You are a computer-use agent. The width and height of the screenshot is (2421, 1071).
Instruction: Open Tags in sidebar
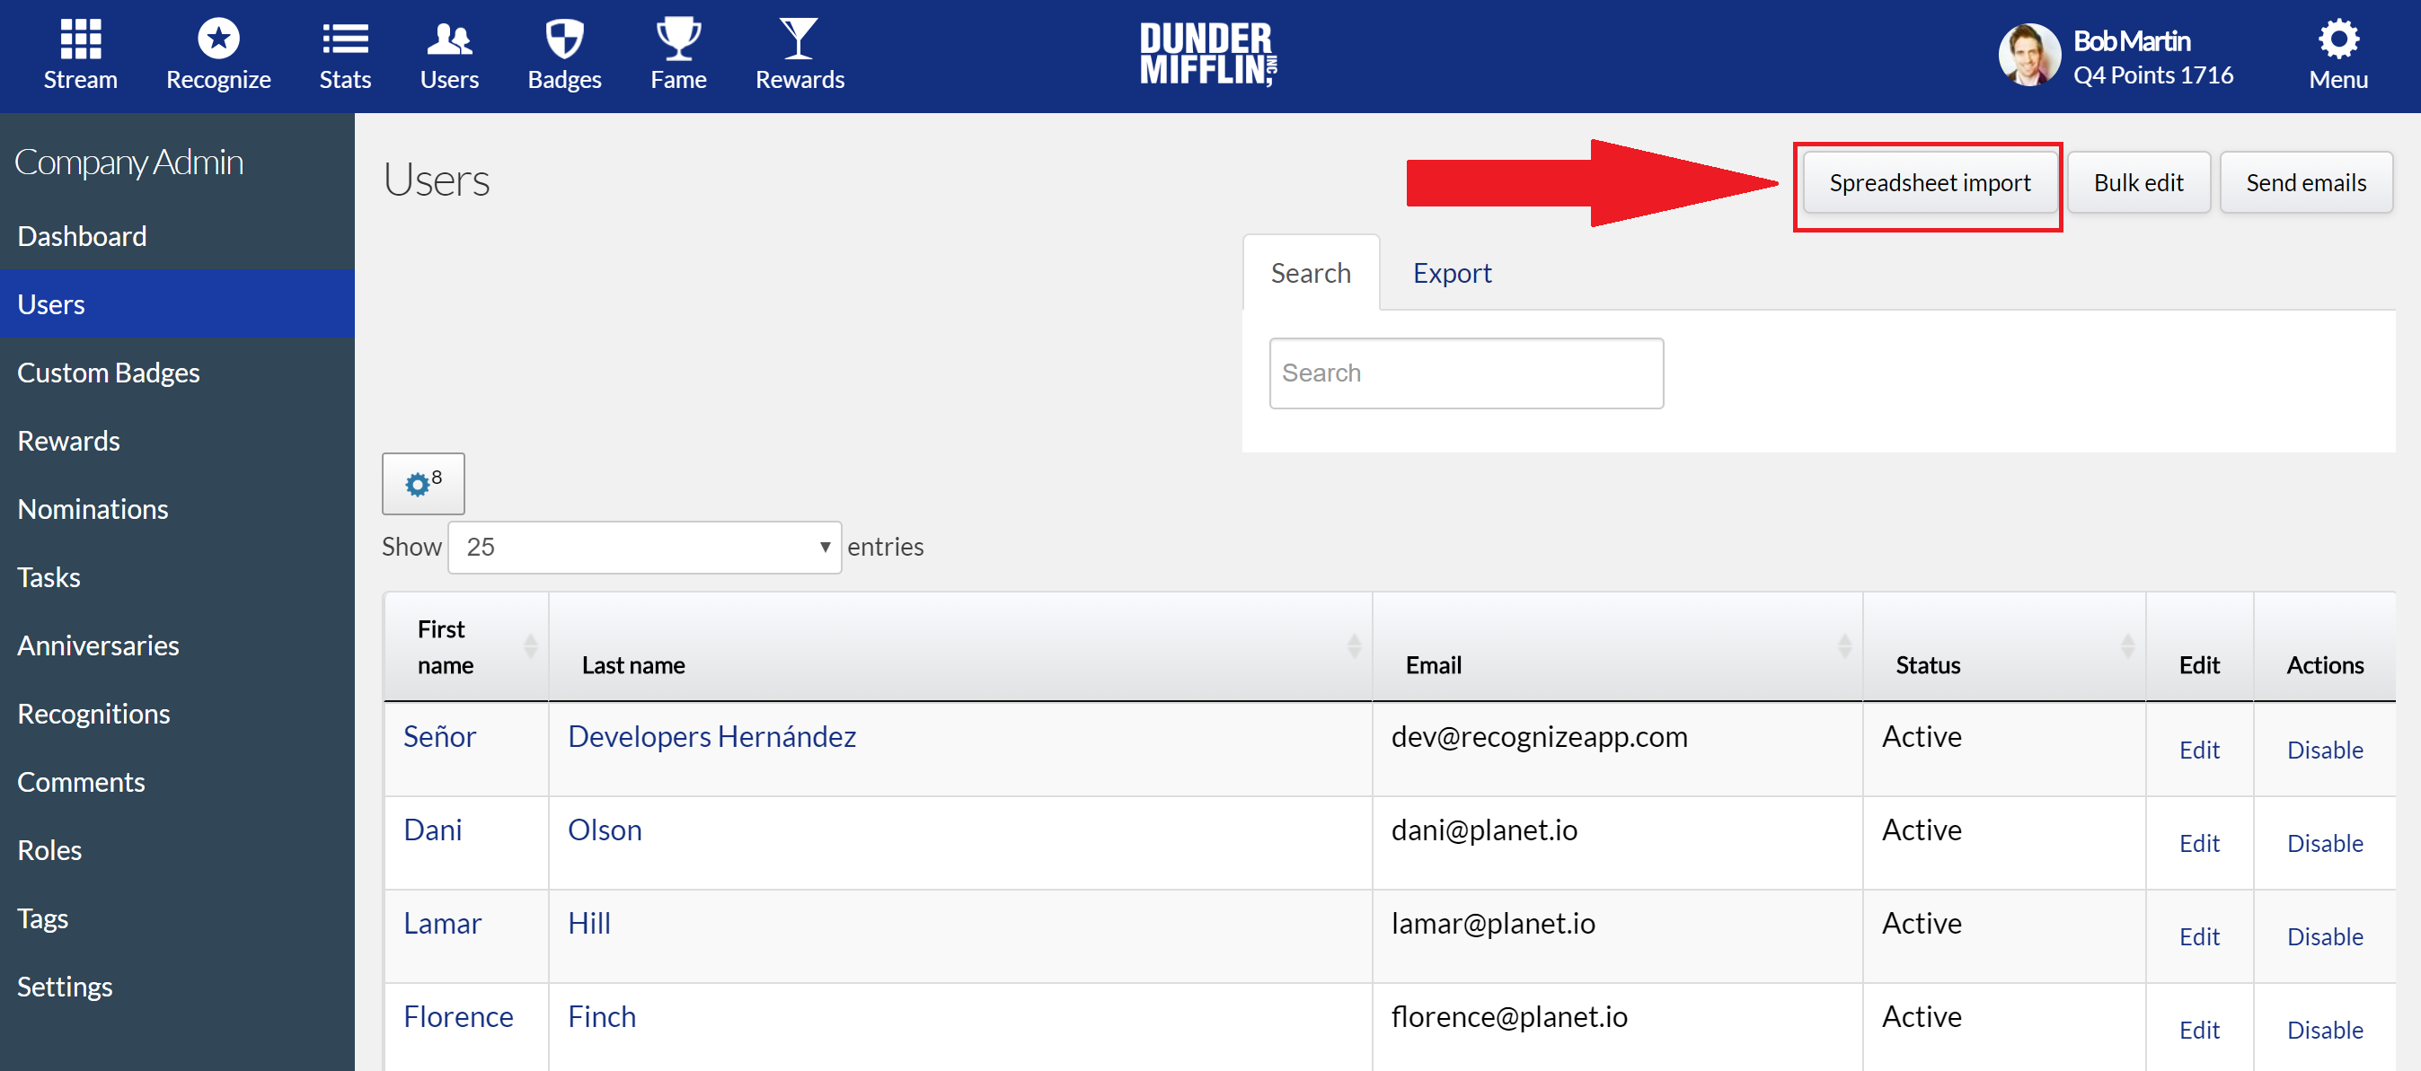click(177, 917)
